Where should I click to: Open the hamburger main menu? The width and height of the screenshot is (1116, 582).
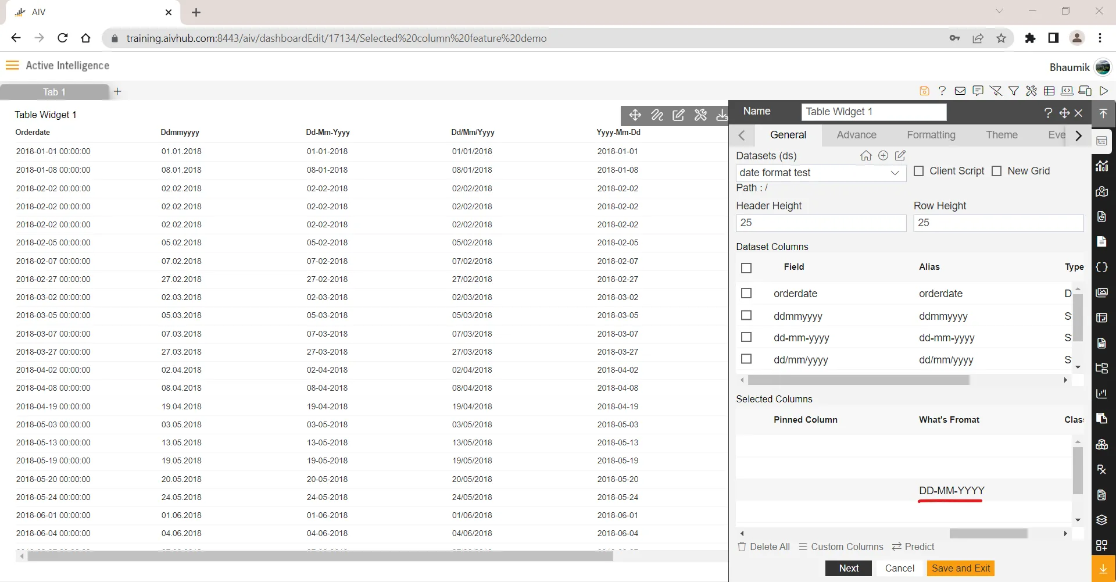click(x=12, y=65)
